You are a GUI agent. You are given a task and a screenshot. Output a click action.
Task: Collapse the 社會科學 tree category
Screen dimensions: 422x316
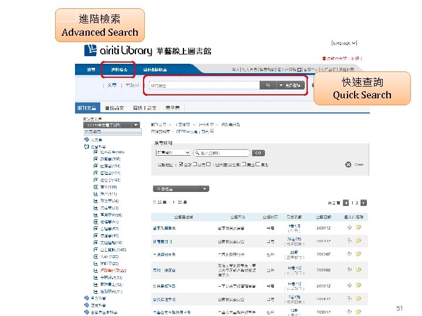(x=87, y=146)
